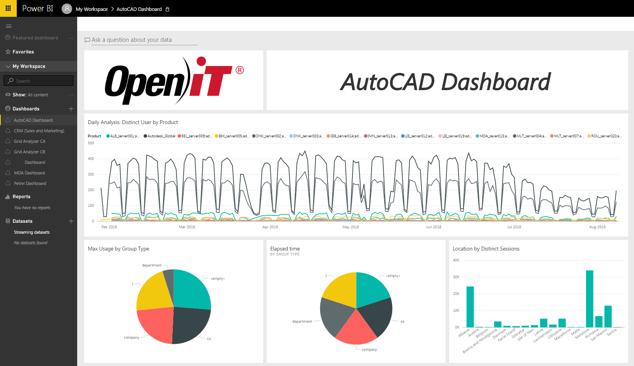The image size is (634, 366).
Task: Add a new dataset with plus icon
Action: pos(71,221)
